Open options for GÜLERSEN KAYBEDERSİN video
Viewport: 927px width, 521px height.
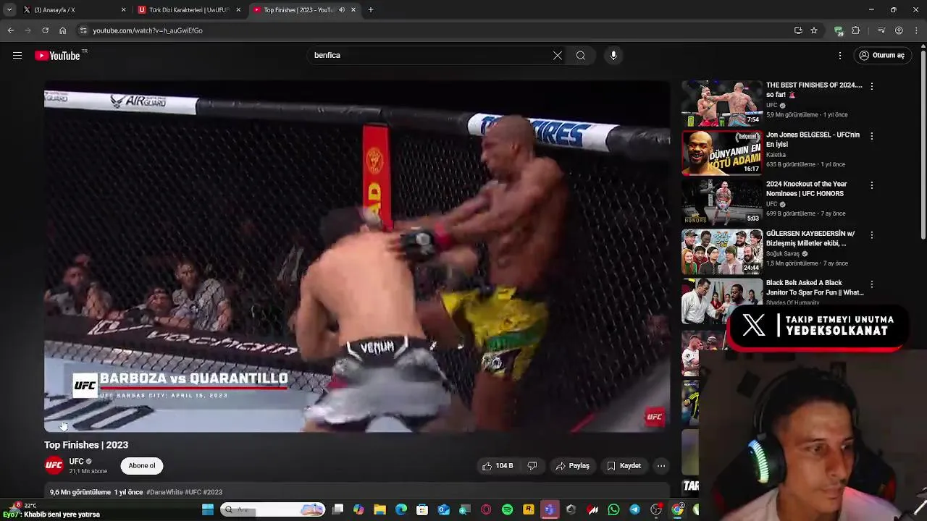(872, 235)
